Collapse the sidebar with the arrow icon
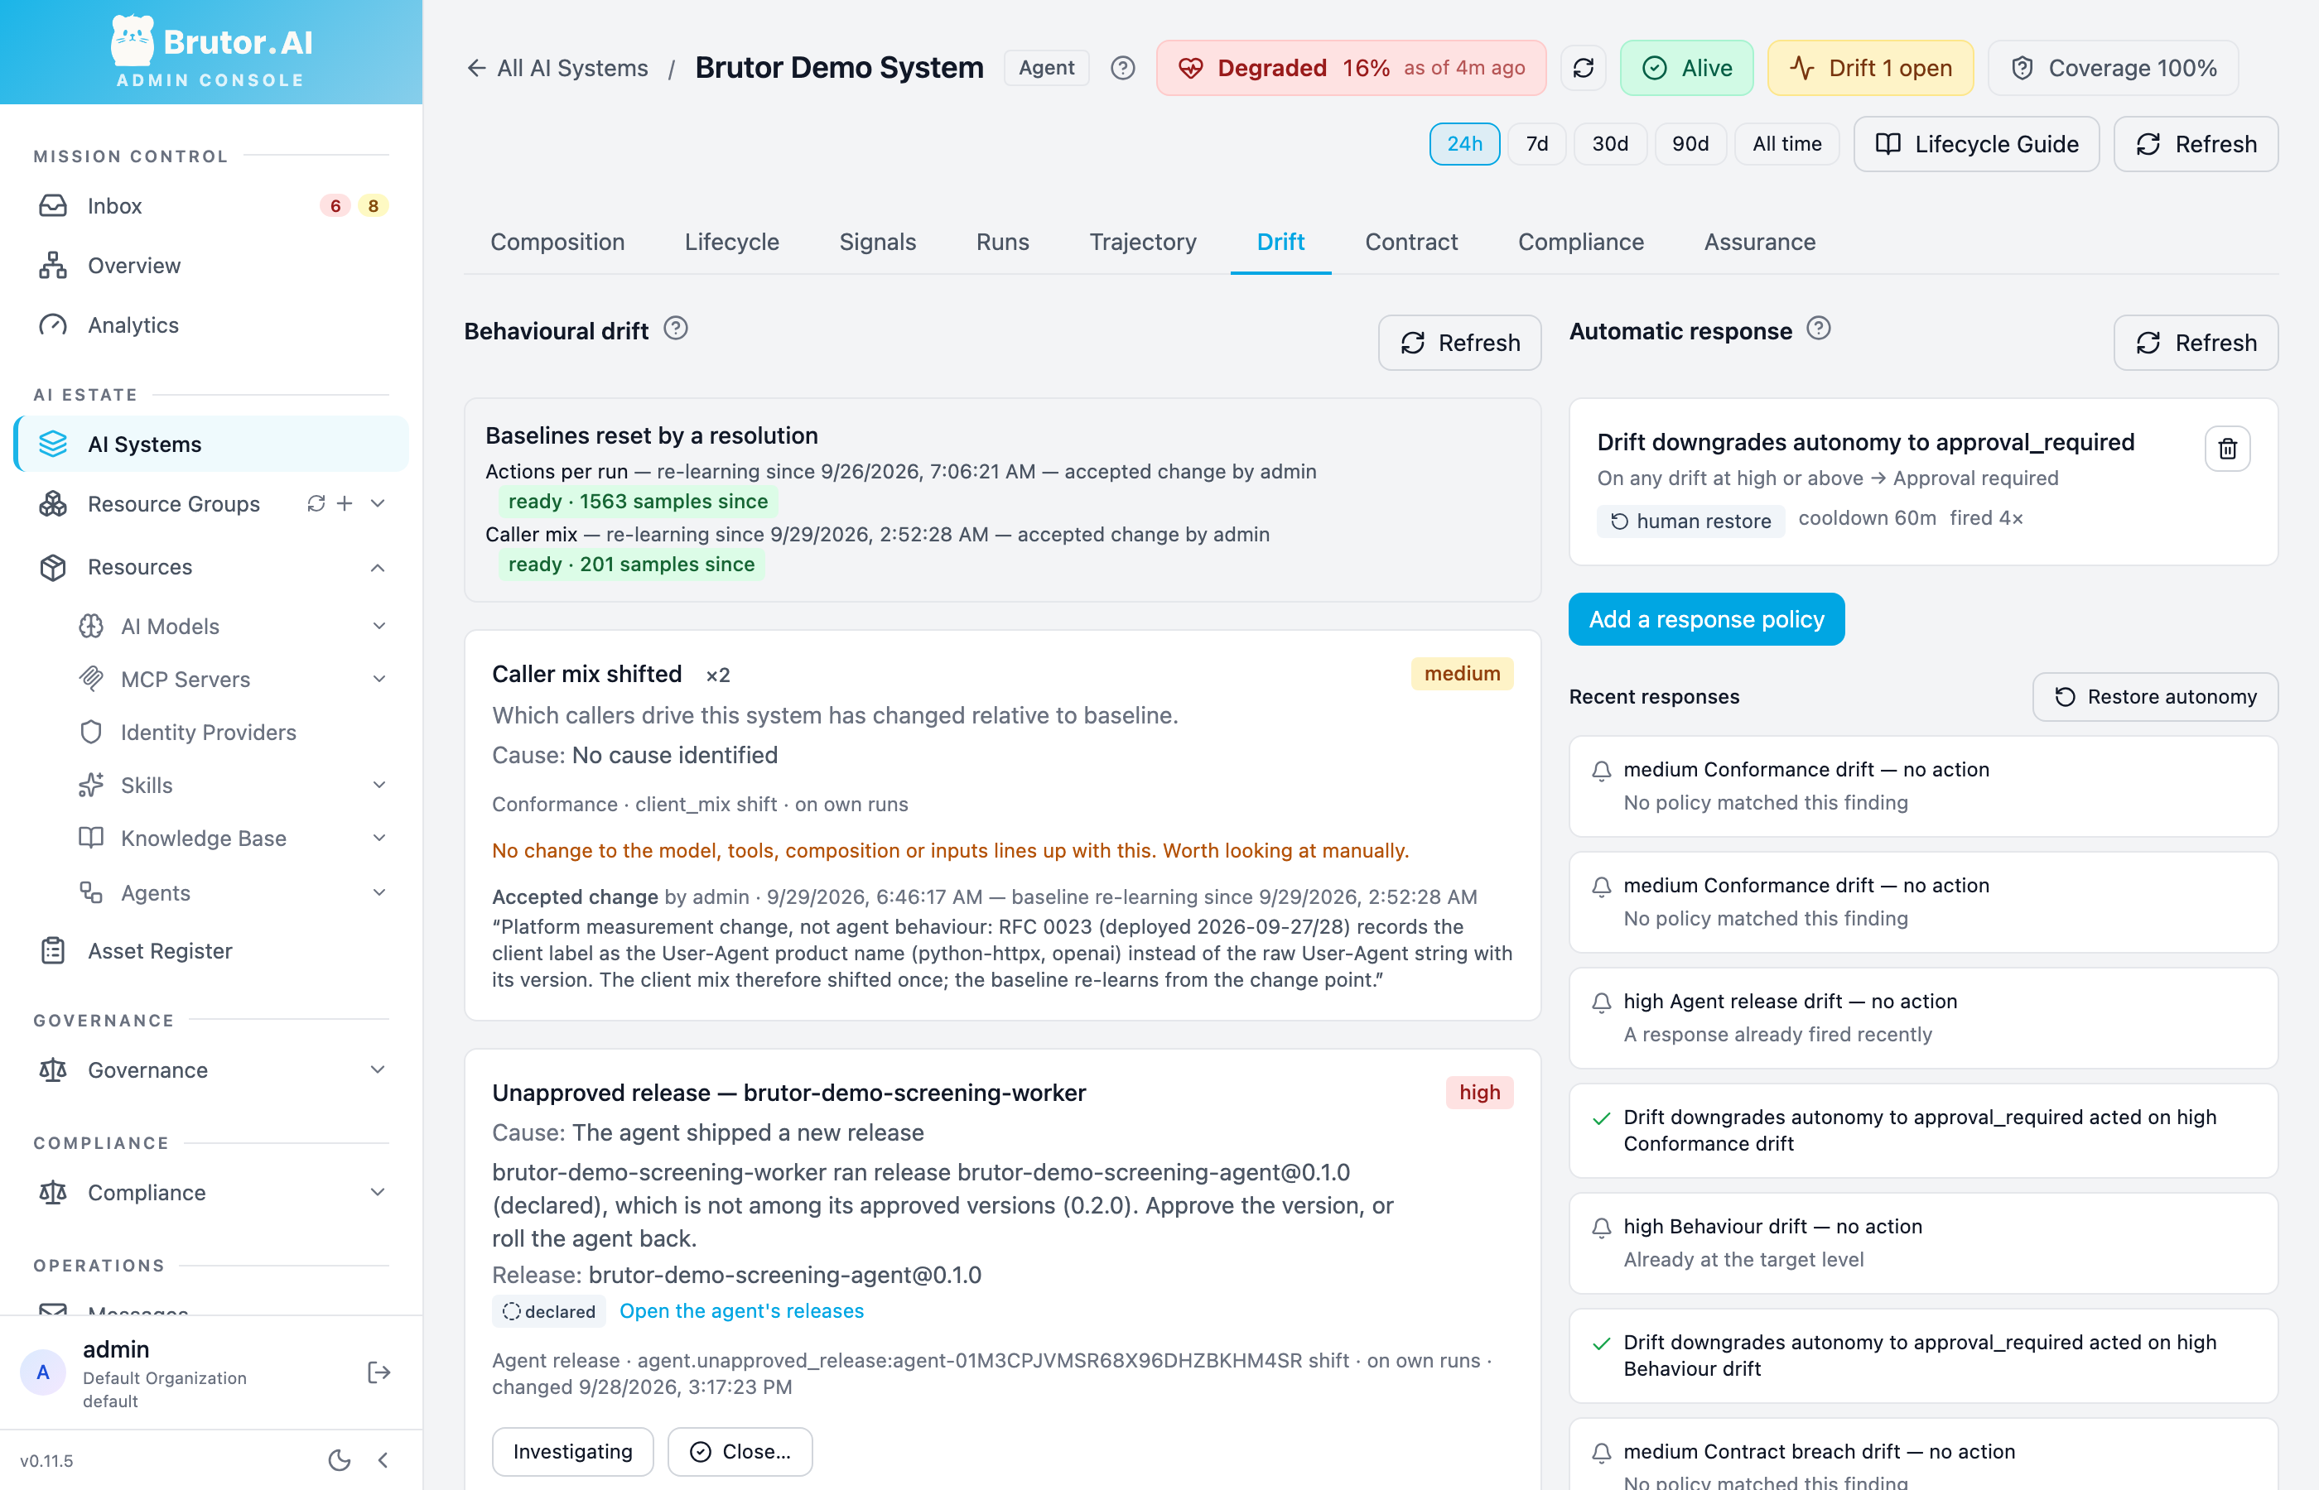2319x1490 pixels. (x=383, y=1460)
